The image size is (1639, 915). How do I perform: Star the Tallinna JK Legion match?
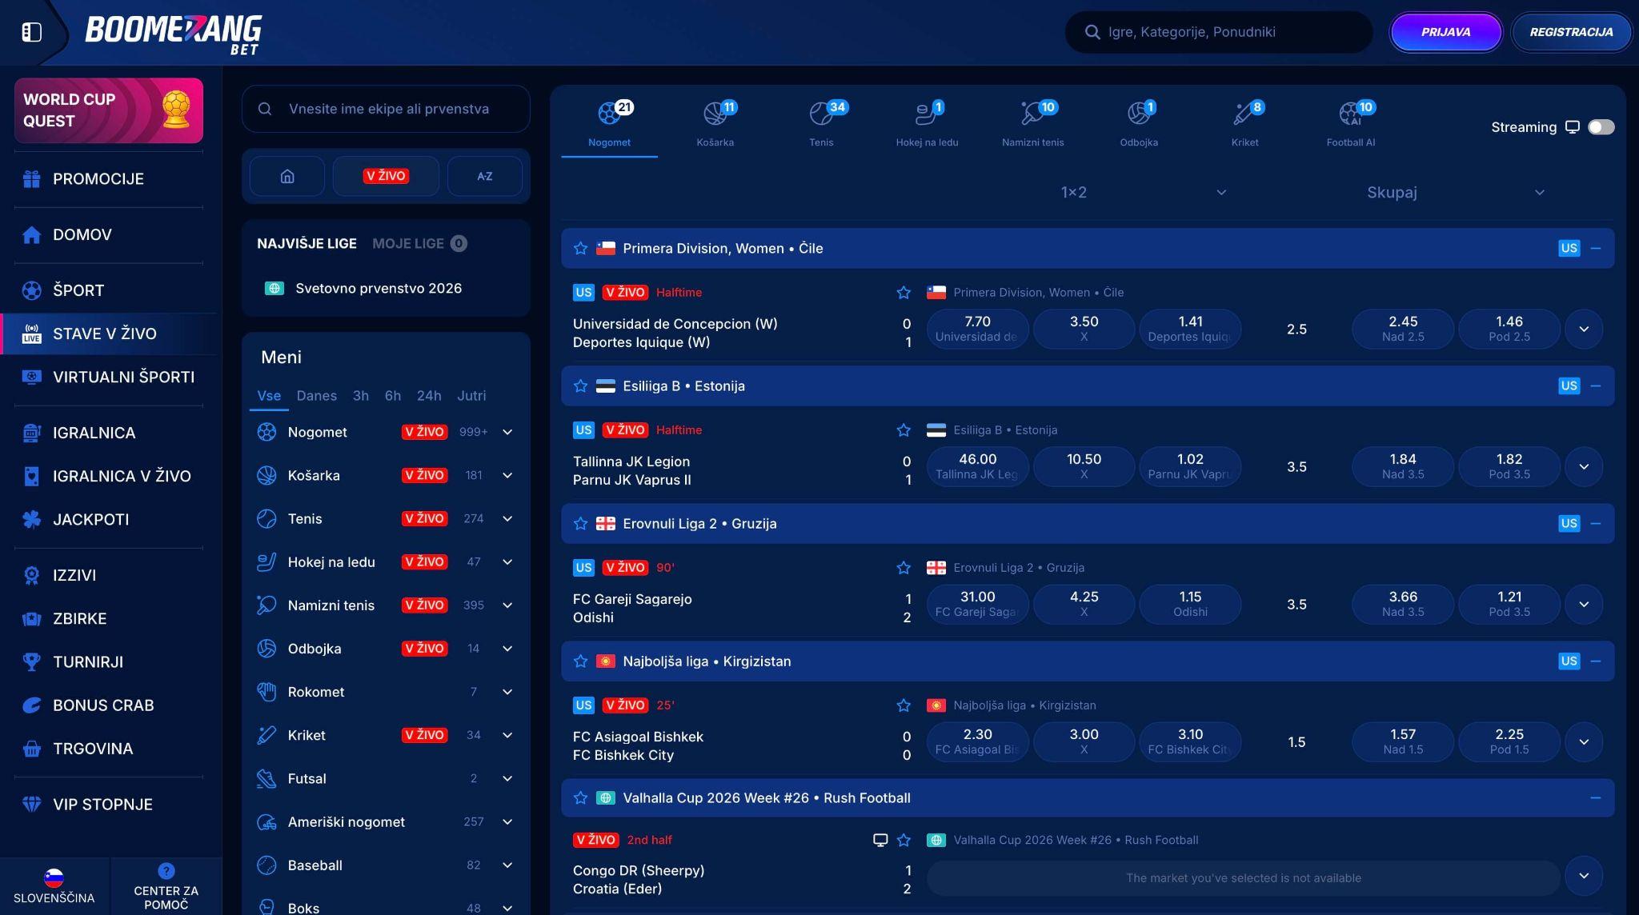(904, 430)
